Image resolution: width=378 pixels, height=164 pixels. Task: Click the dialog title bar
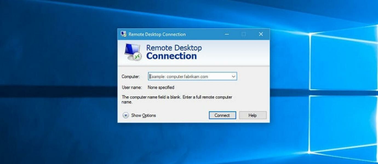pos(192,34)
